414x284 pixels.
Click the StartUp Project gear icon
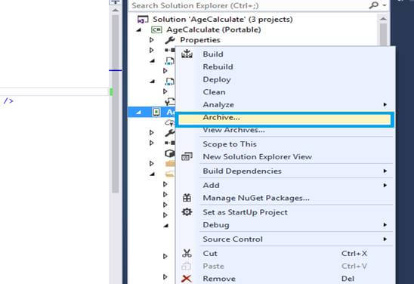point(187,212)
